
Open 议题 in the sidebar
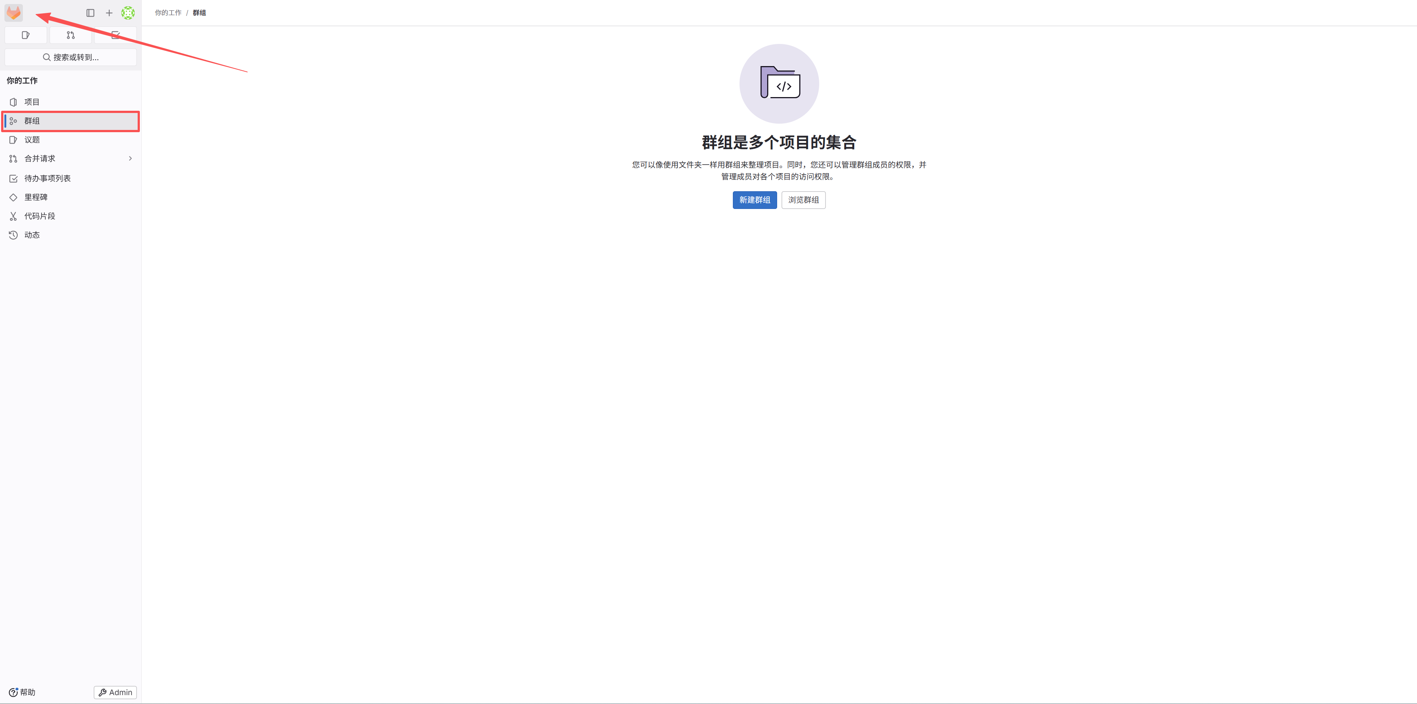70,140
